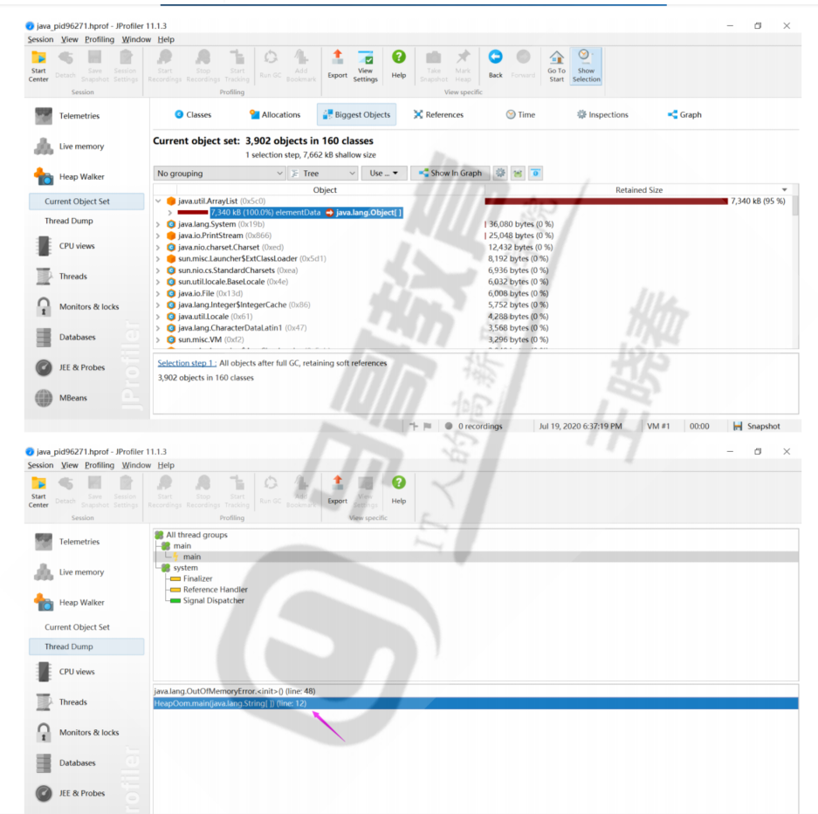Click the Retained Size column header
This screenshot has width=818, height=814.
click(x=638, y=190)
